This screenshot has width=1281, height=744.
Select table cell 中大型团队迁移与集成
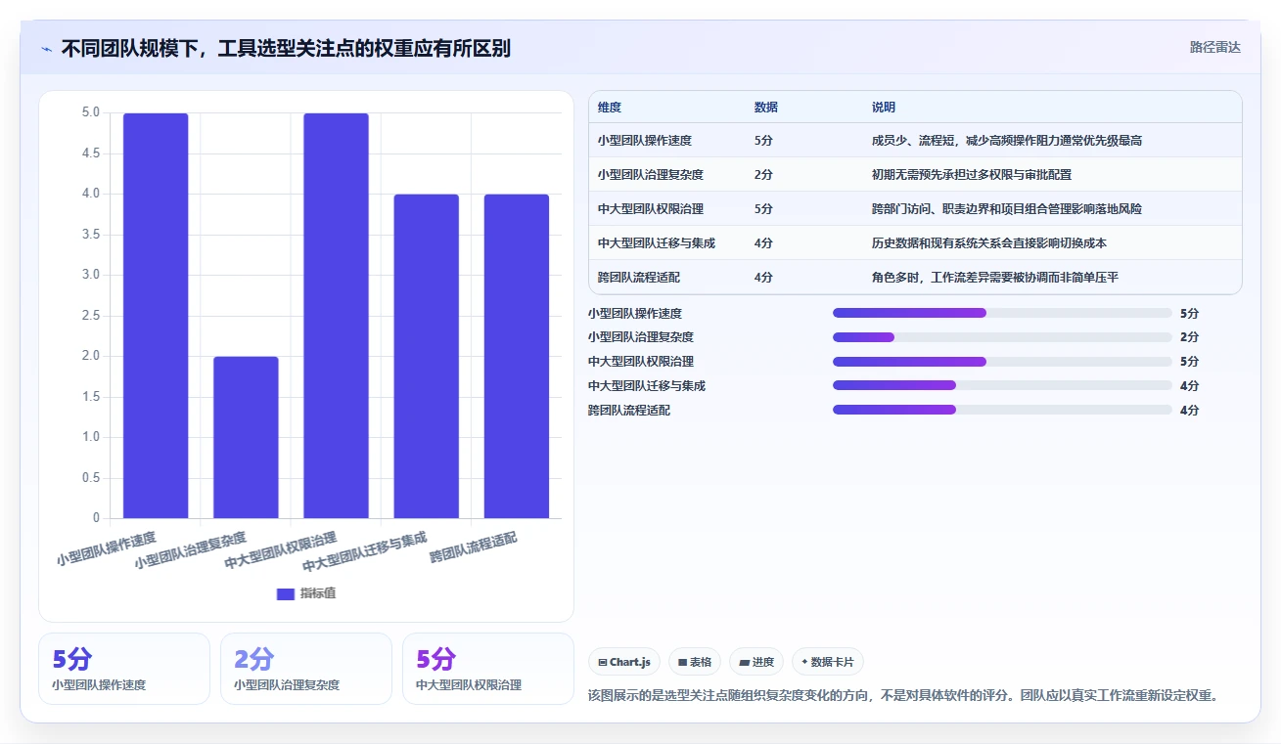click(657, 243)
